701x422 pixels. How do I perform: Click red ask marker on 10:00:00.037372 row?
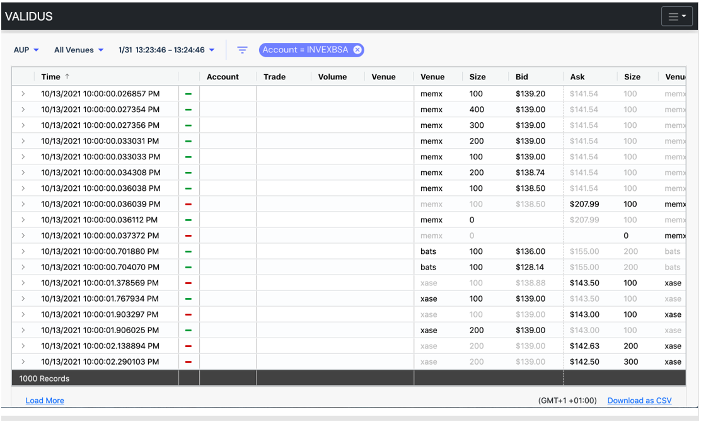188,236
